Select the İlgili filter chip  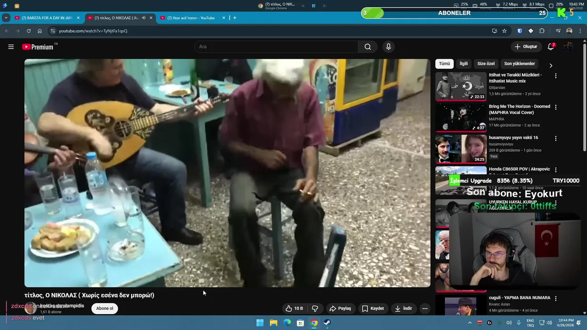(464, 64)
